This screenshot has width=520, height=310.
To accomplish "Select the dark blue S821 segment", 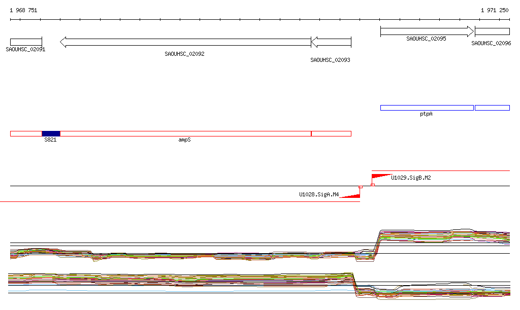I will pos(51,134).
